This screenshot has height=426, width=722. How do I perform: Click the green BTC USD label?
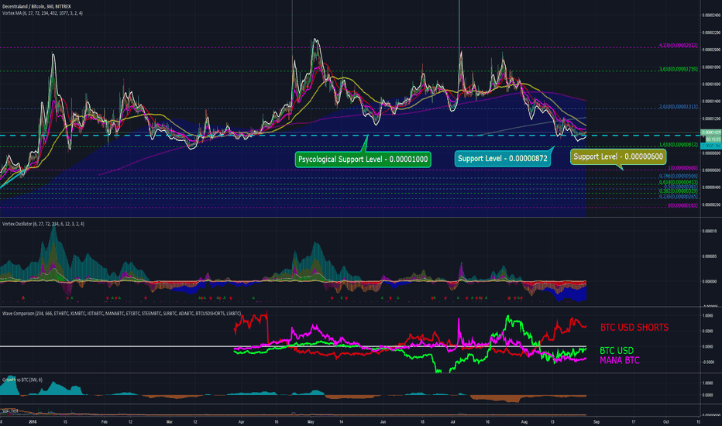[617, 350]
